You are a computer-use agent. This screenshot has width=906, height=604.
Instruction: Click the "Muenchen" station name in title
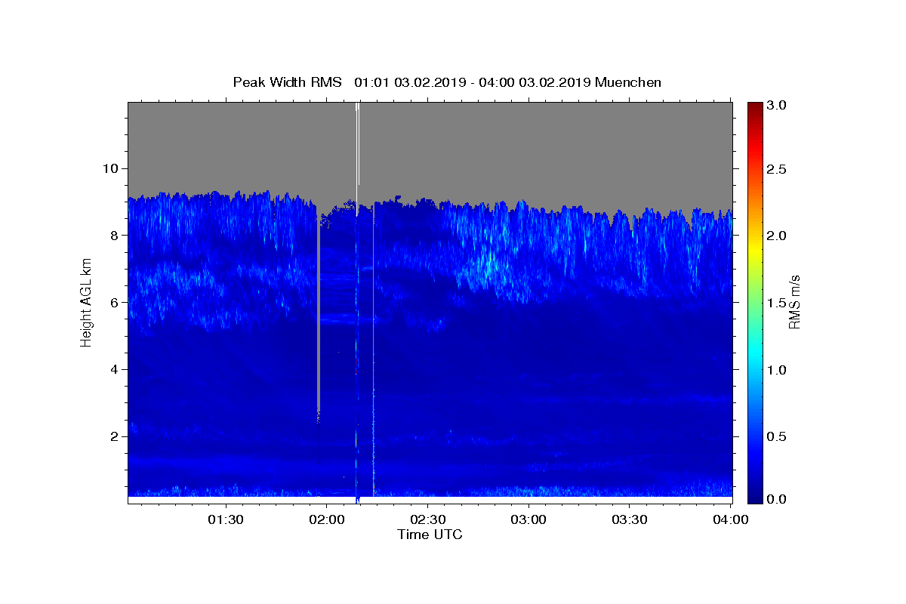point(628,82)
